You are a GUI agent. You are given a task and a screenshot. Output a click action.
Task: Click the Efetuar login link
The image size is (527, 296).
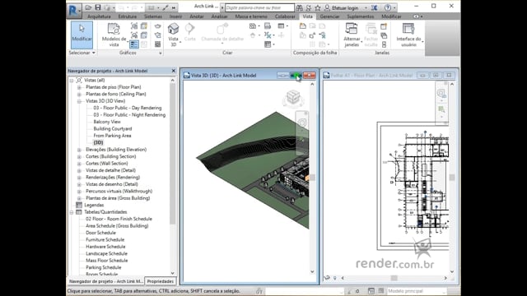pos(345,7)
